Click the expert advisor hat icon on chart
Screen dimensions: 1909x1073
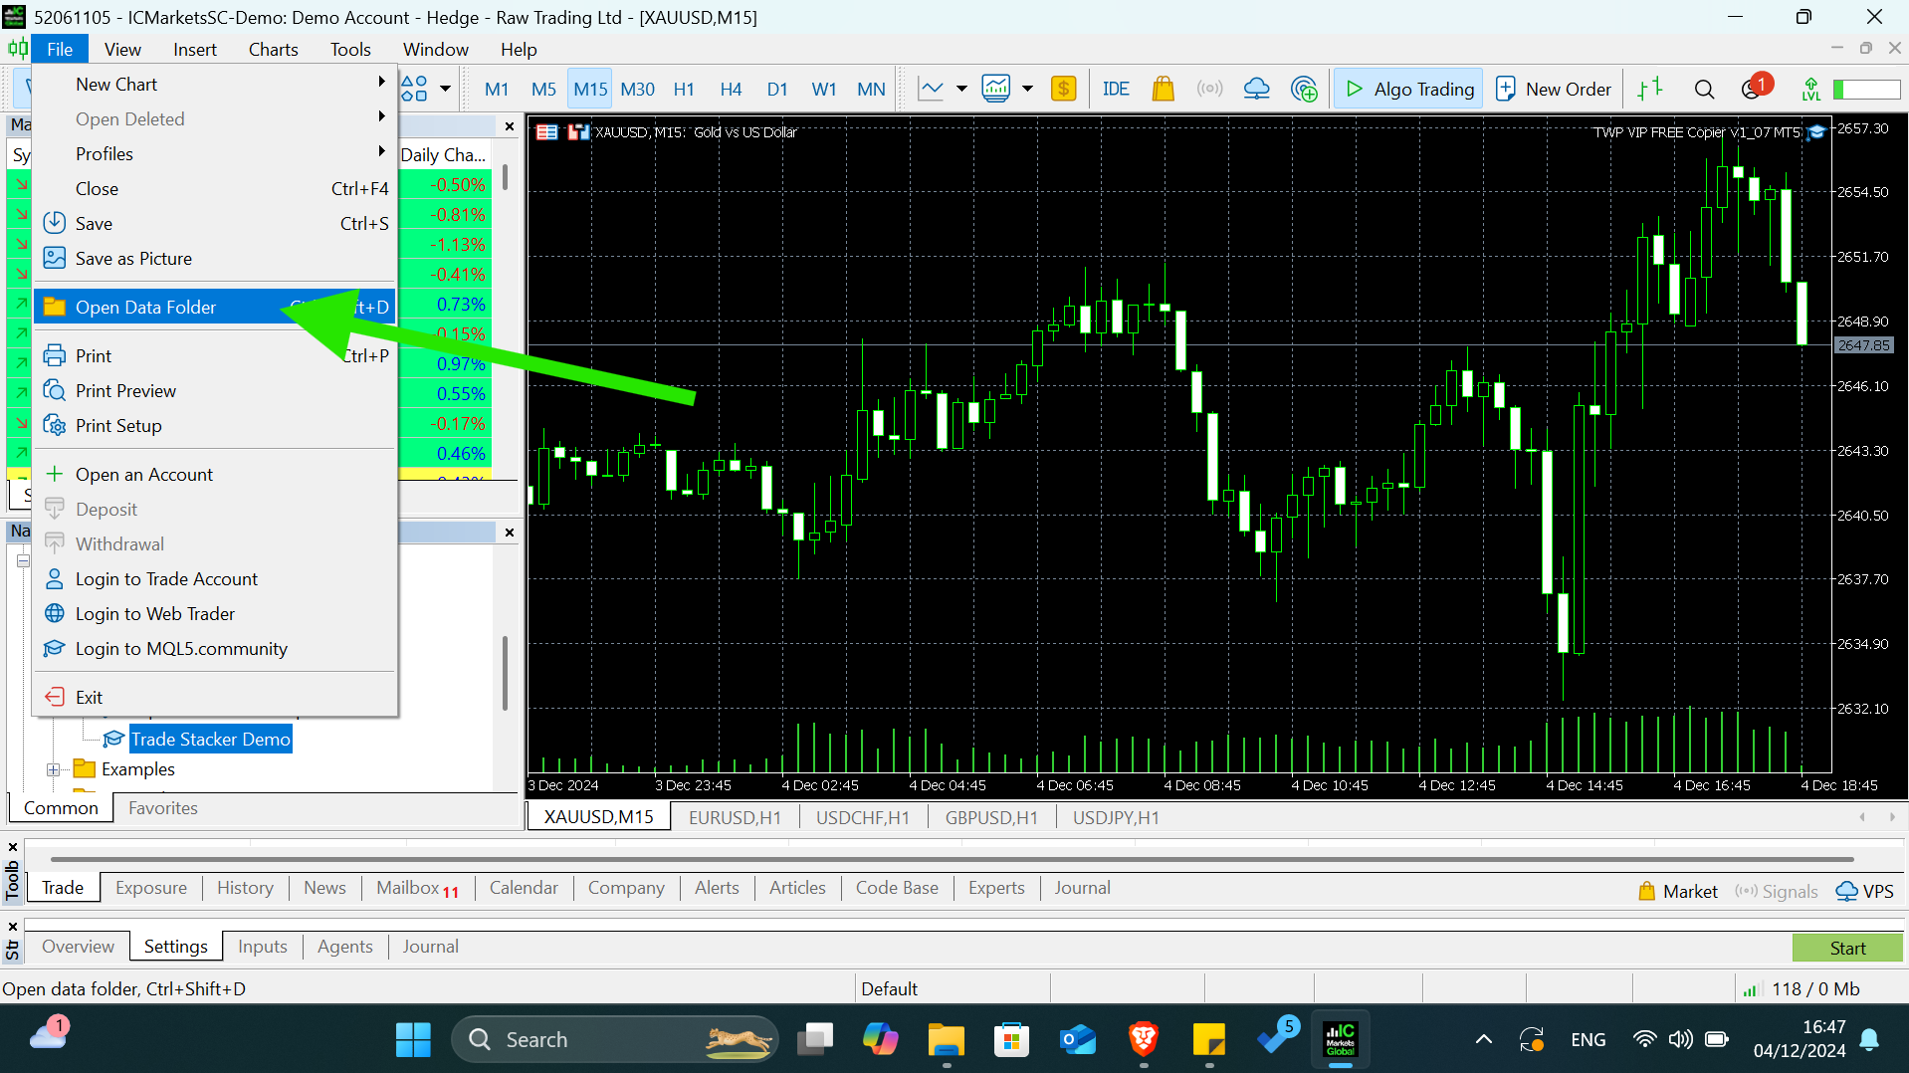(x=1816, y=131)
